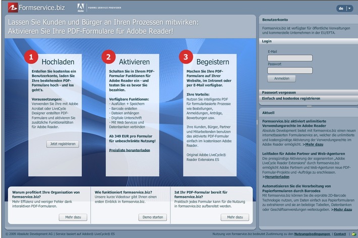Screen dimensions: 358x238
Task: Click 'Leitfaden für Adobe Partner und Web-Agenturen' headline
Action: (x=304, y=154)
